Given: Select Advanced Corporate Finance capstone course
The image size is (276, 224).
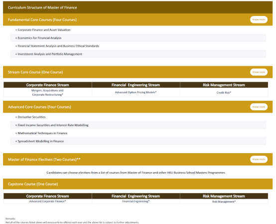Looking at the screenshot, I should (x=47, y=201).
